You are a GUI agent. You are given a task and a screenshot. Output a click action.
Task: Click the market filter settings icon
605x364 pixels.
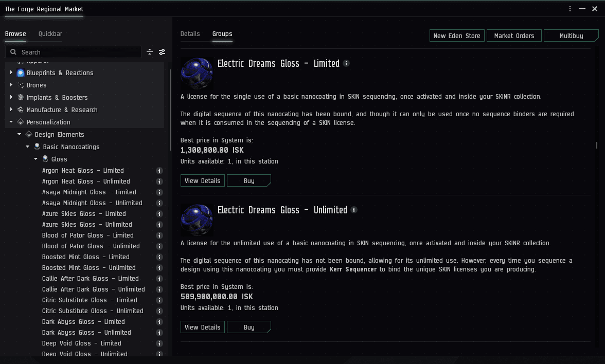pyautogui.click(x=162, y=52)
